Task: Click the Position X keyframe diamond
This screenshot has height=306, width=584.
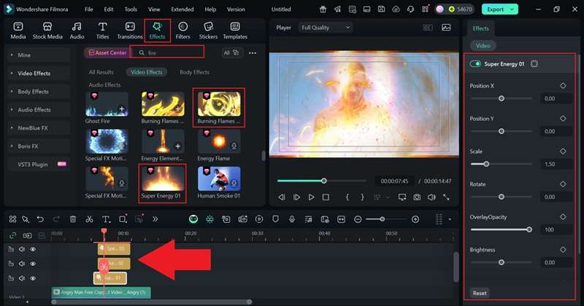Action: coord(563,85)
